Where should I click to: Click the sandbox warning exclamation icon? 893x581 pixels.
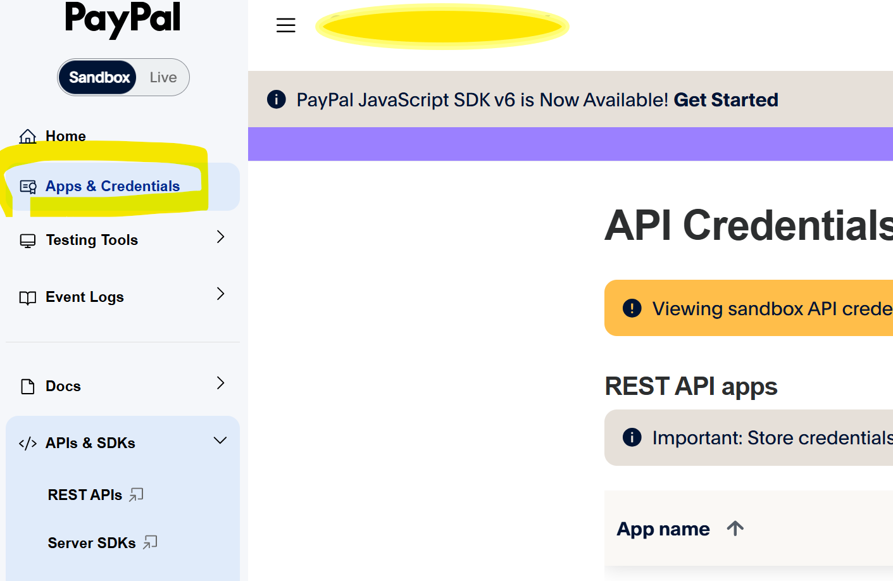pyautogui.click(x=632, y=308)
